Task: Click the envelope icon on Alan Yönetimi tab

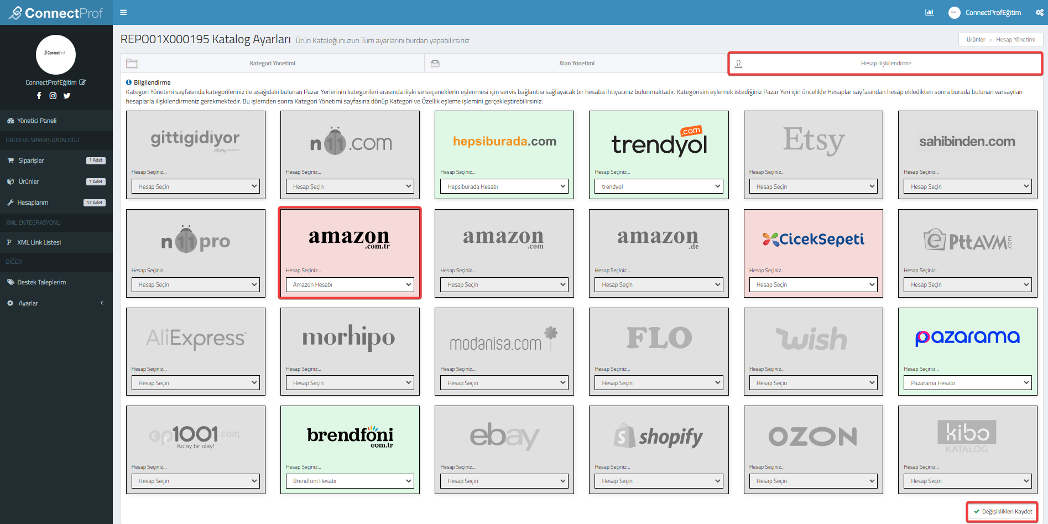Action: click(x=435, y=63)
